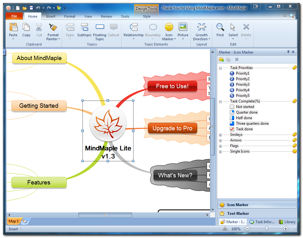
Task: Click the Cut scissors icon
Action: point(39,27)
